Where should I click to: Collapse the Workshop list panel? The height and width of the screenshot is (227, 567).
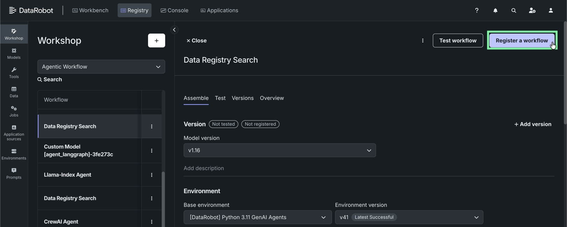pos(174,30)
